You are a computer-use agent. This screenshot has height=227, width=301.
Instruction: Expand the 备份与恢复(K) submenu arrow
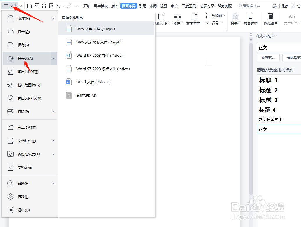pyautogui.click(x=53, y=154)
